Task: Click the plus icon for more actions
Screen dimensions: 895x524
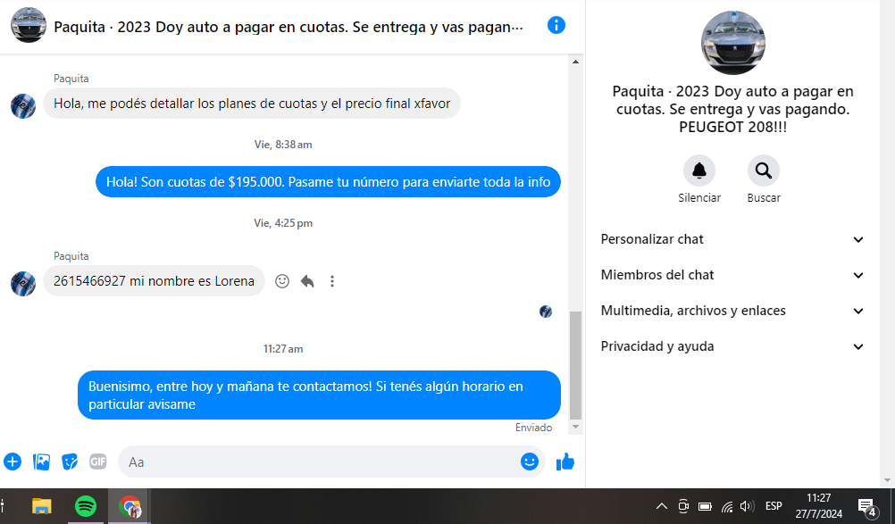Action: click(13, 462)
